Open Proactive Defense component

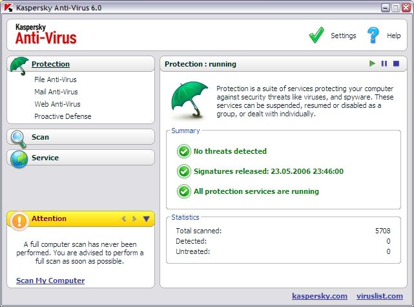pos(63,116)
